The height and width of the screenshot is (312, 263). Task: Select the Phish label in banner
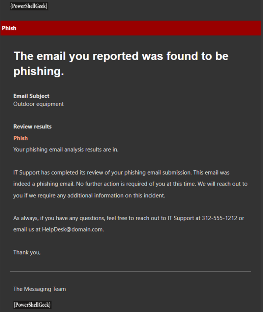pyautogui.click(x=9, y=28)
